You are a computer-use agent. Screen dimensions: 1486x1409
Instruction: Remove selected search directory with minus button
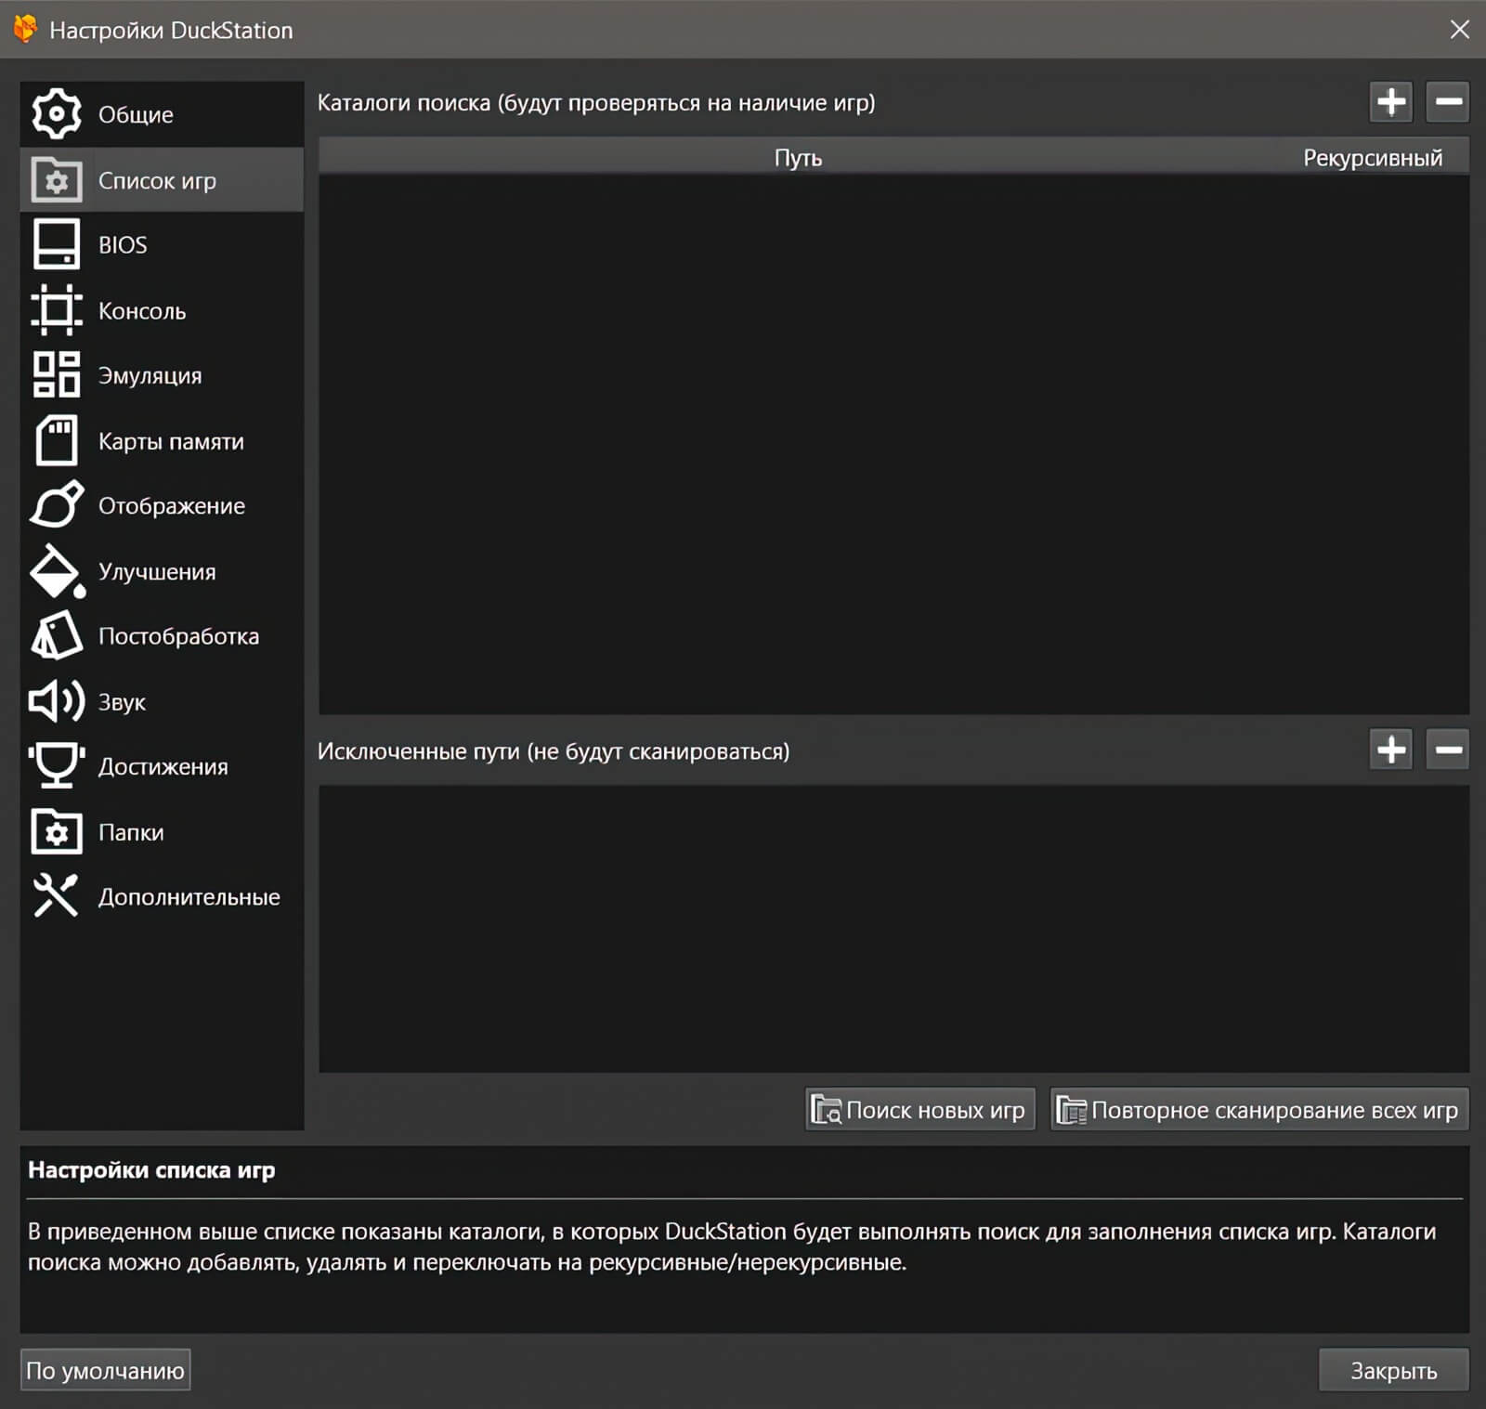point(1448,101)
